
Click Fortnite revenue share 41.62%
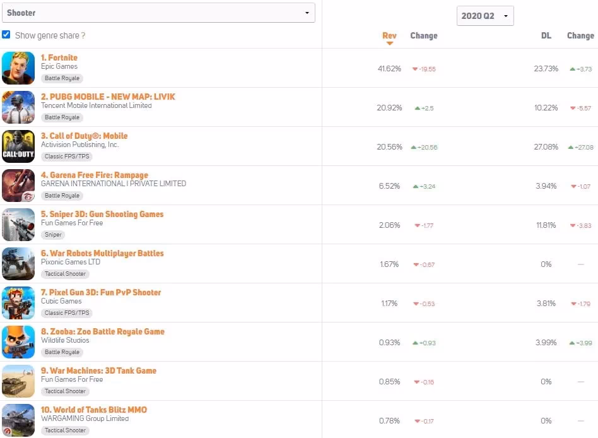tap(389, 69)
